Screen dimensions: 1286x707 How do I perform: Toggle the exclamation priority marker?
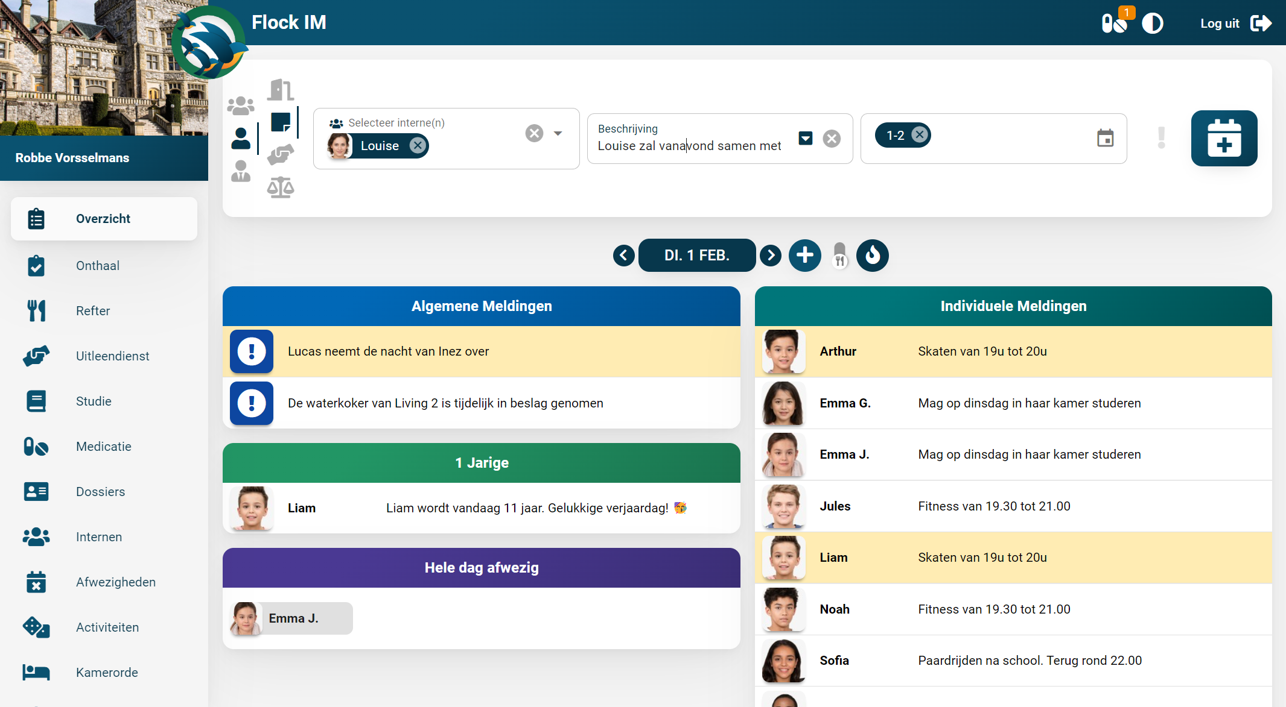[1161, 138]
